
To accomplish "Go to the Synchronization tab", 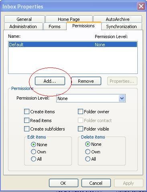I will (x=121, y=27).
